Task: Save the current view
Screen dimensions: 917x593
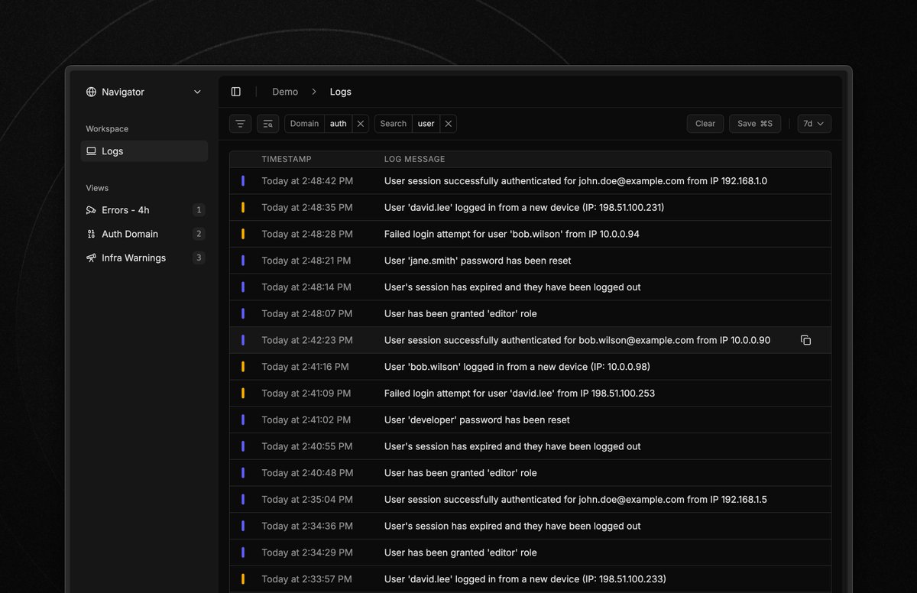Action: tap(755, 124)
